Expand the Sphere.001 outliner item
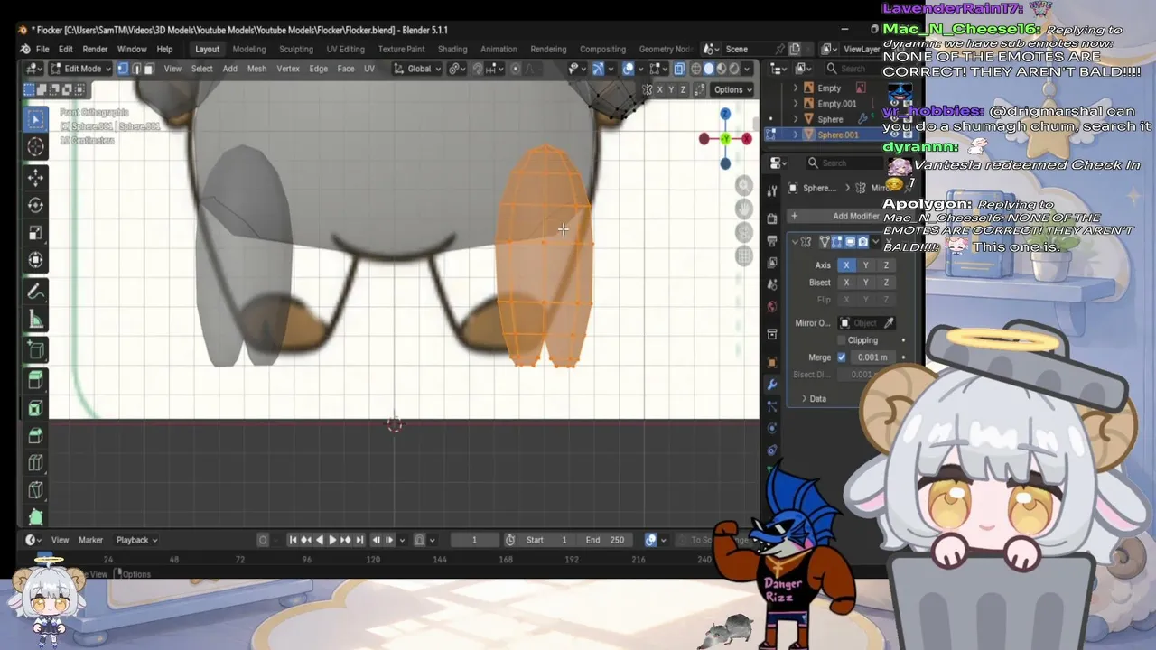This screenshot has width=1156, height=650. click(796, 135)
